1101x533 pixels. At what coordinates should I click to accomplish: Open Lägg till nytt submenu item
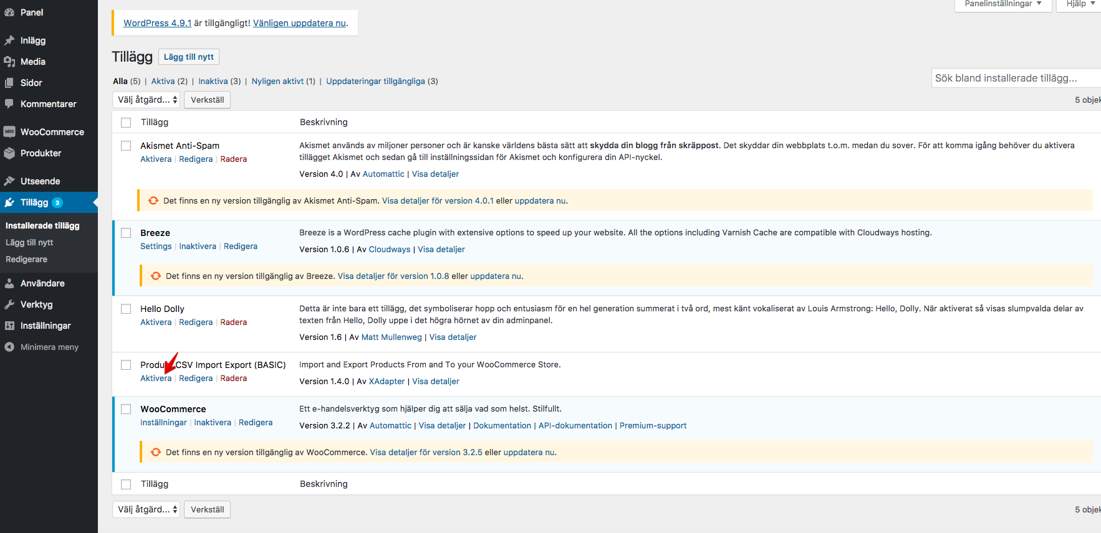[x=29, y=242]
